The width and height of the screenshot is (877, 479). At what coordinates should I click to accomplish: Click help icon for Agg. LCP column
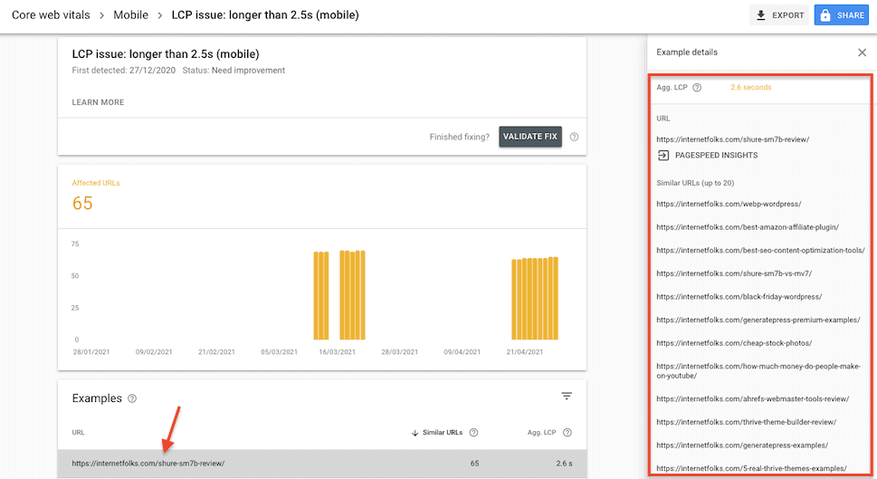[567, 433]
